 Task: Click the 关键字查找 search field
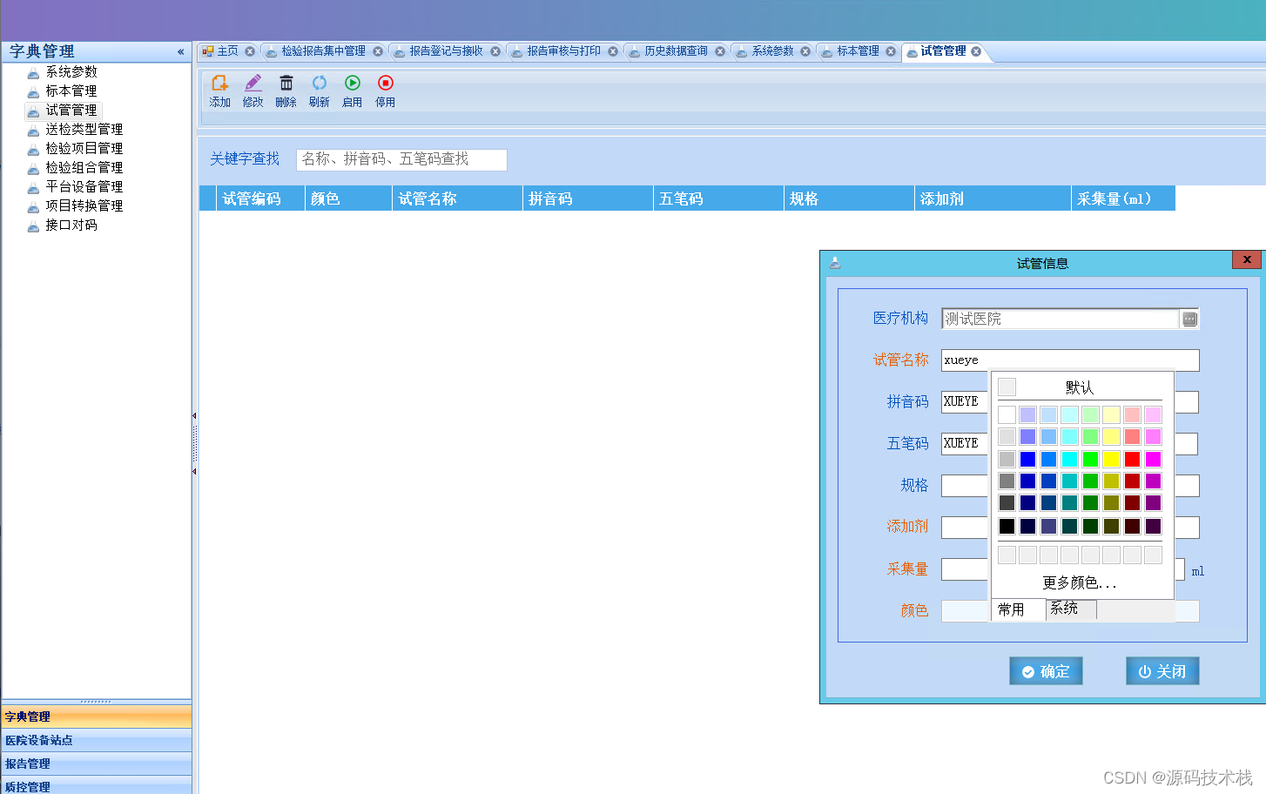[401, 159]
